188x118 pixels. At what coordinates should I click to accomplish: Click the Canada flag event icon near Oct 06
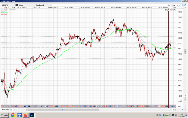click(21, 106)
